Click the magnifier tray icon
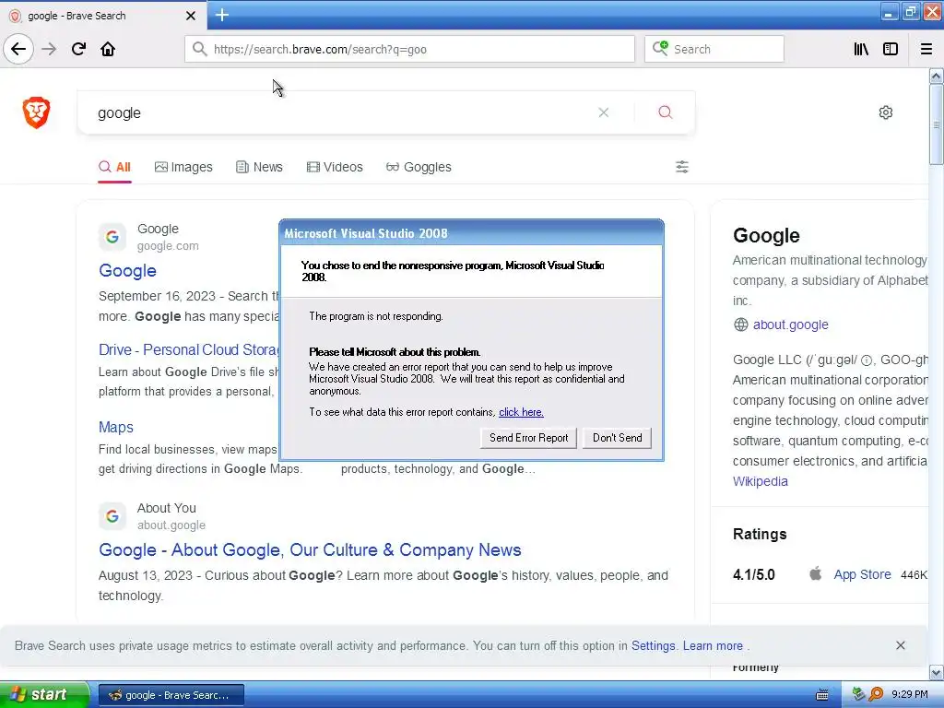The image size is (944, 708). pyautogui.click(x=876, y=695)
